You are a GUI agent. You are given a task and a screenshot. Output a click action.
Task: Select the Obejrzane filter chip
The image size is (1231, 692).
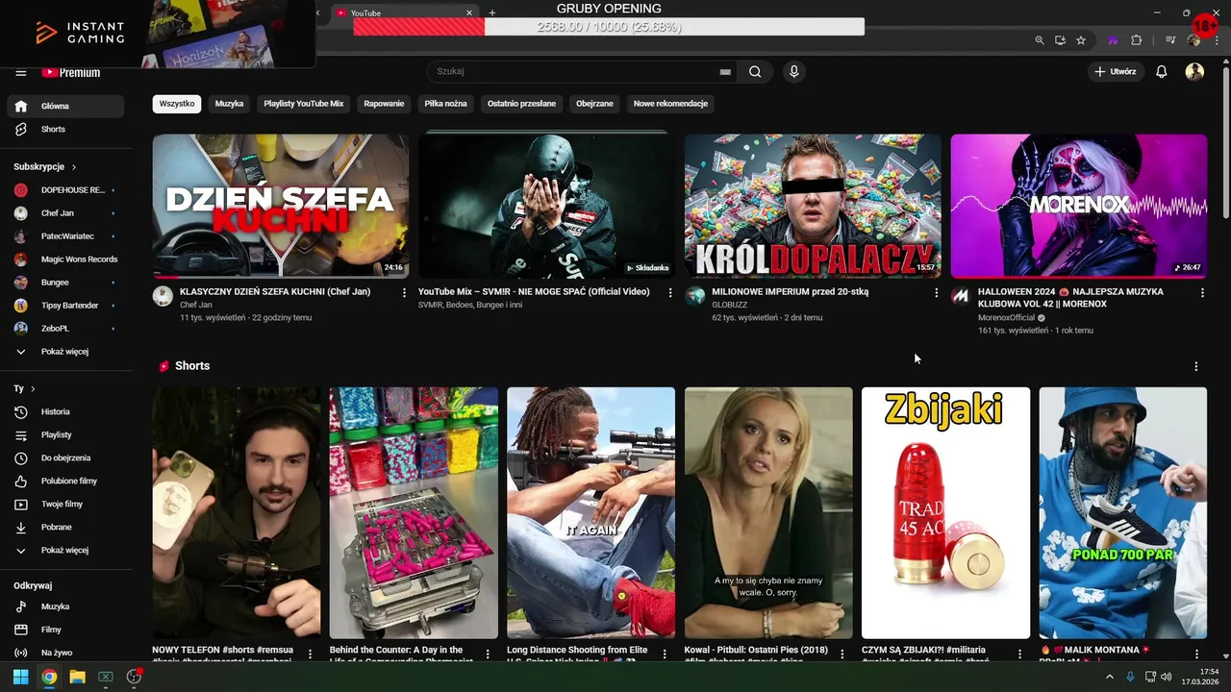[x=594, y=104]
